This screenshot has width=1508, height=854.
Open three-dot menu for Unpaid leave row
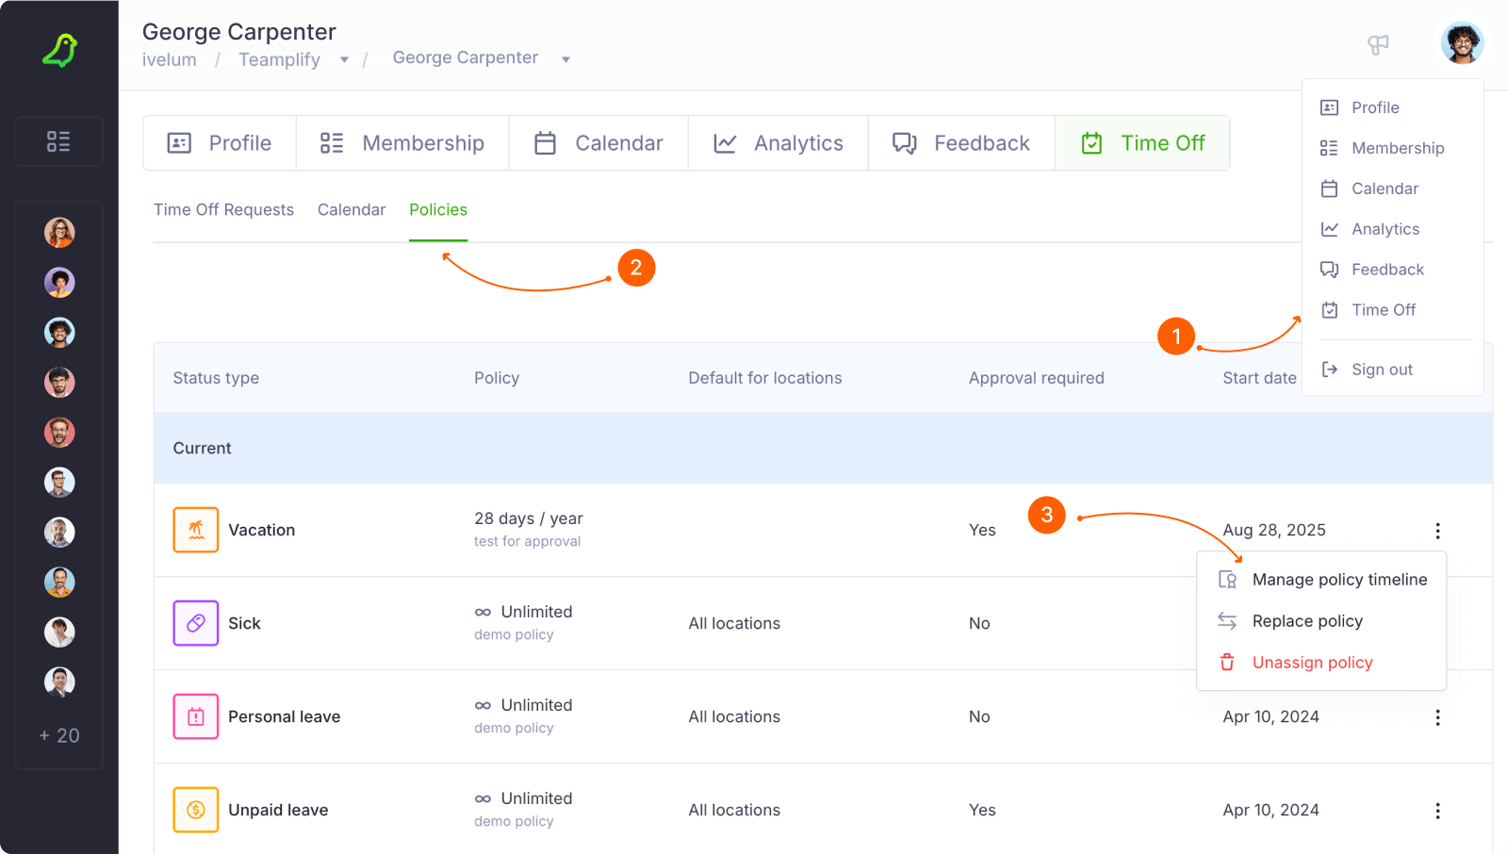(x=1437, y=811)
